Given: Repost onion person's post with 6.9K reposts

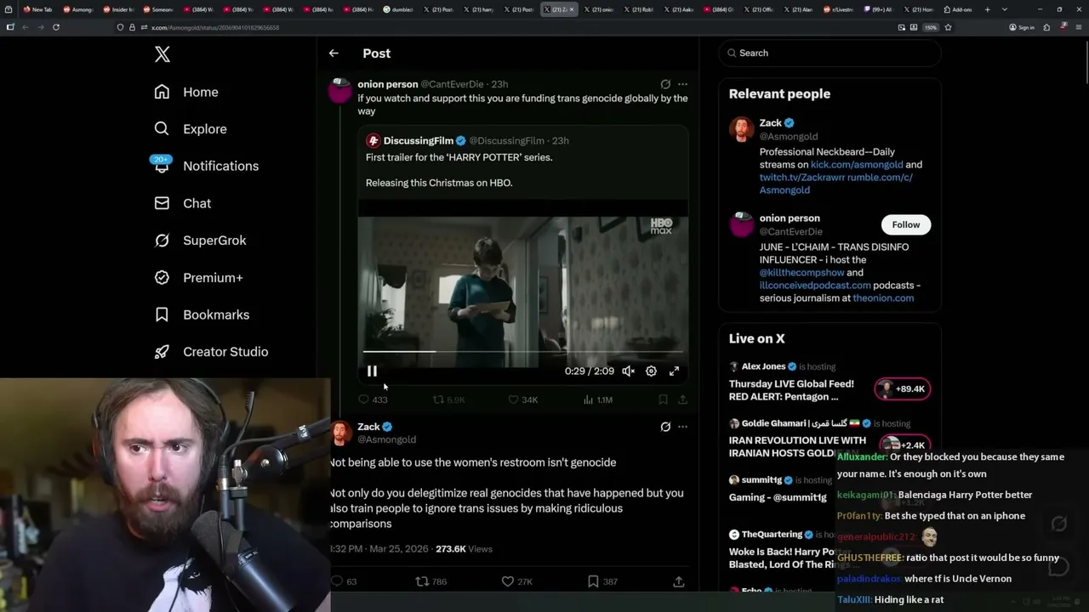Looking at the screenshot, I should (x=449, y=399).
